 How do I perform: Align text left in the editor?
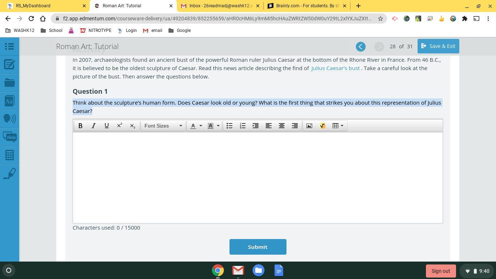point(269,126)
